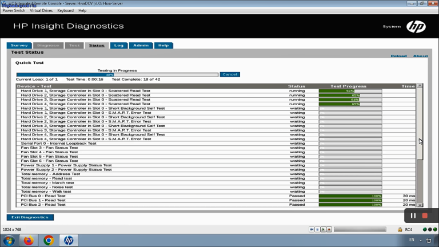This screenshot has height=247, width=439.
Task: Switch to the Survey tab
Action: pyautogui.click(x=19, y=45)
